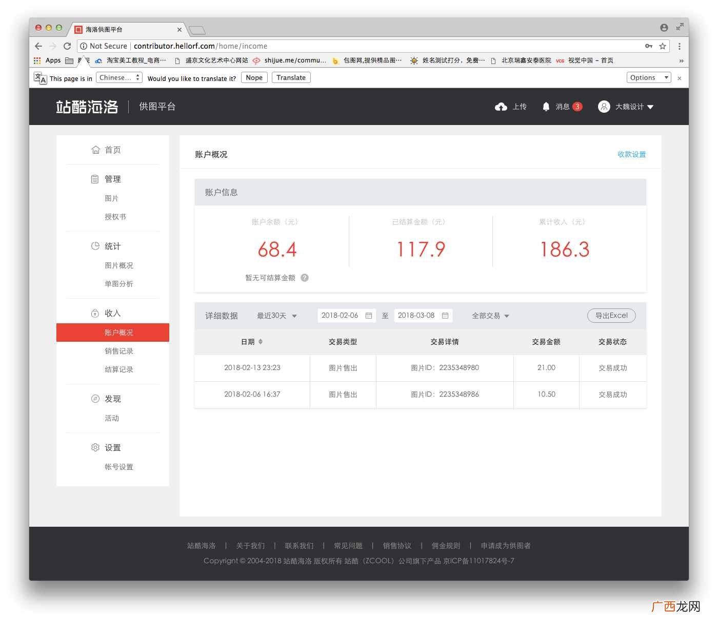Open the 收款设置 link

click(x=632, y=154)
